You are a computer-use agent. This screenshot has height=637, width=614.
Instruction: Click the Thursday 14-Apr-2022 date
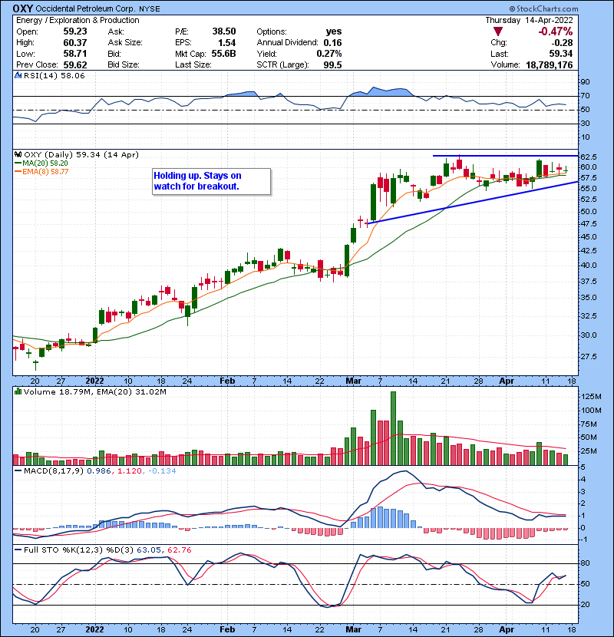[x=529, y=20]
